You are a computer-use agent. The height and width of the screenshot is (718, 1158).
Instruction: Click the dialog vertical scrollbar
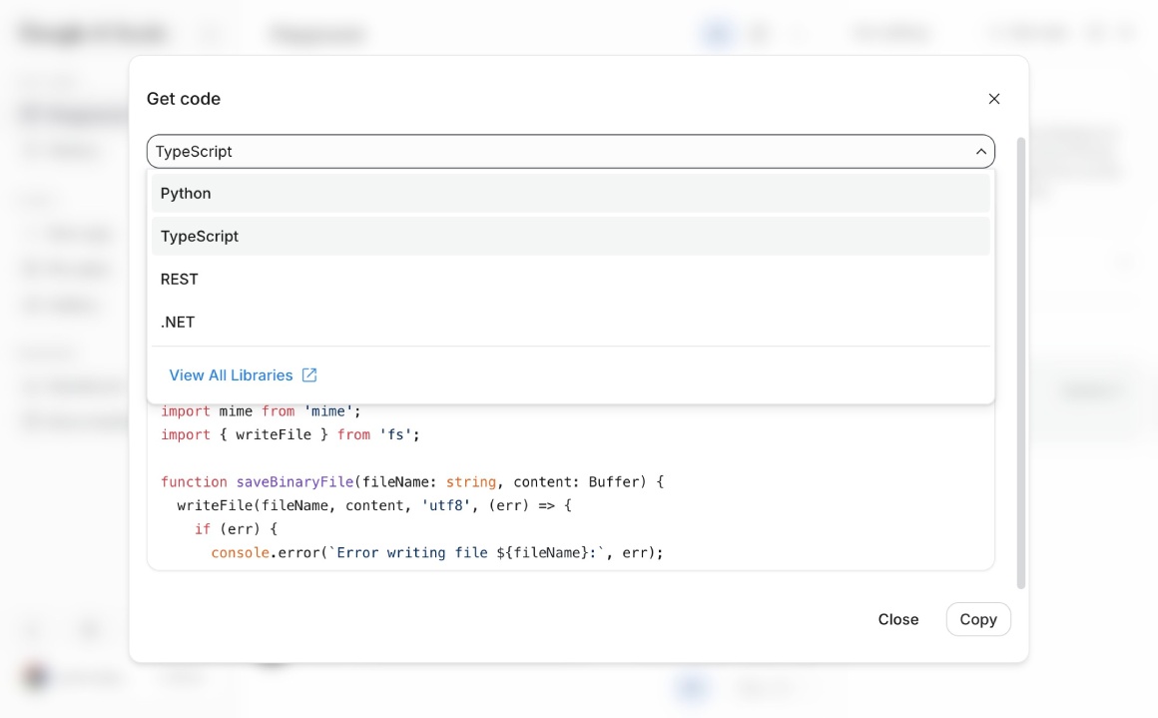[1021, 362]
